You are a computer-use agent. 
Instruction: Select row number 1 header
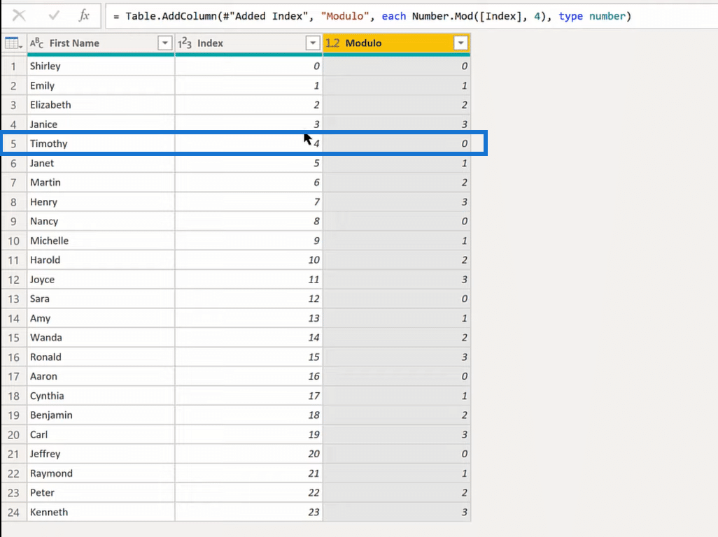tap(14, 66)
